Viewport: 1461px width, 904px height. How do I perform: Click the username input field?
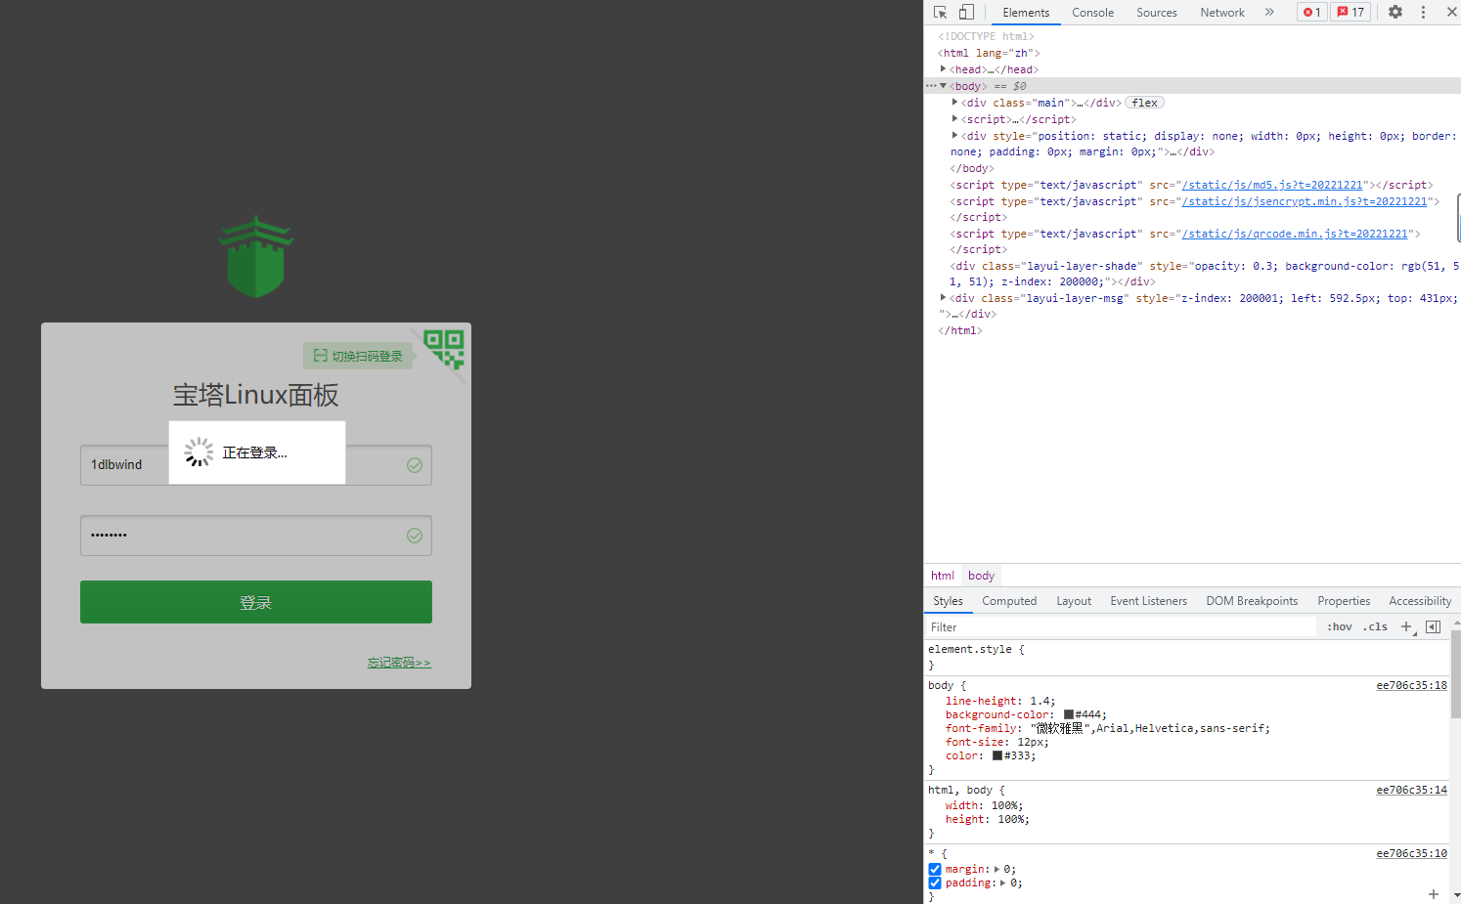[256, 465]
